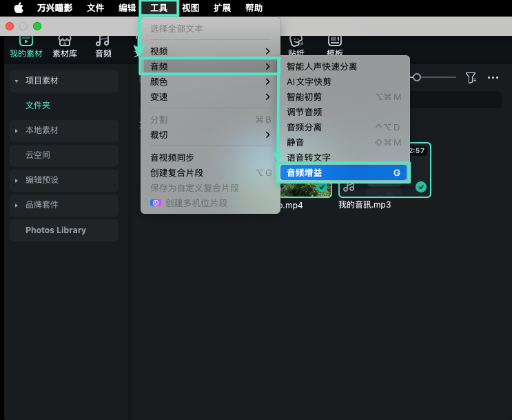Open the 编辑 menu

[x=127, y=8]
